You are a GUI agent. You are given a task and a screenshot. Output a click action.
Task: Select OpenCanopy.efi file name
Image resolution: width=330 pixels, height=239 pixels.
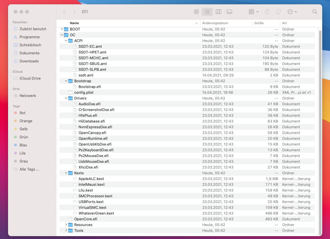[92, 133]
